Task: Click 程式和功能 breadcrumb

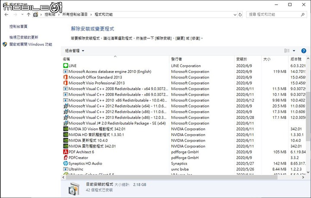Action: click(x=104, y=15)
